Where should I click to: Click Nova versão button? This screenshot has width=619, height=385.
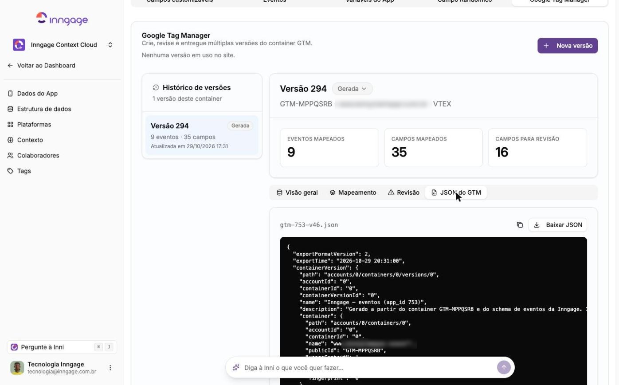(568, 46)
